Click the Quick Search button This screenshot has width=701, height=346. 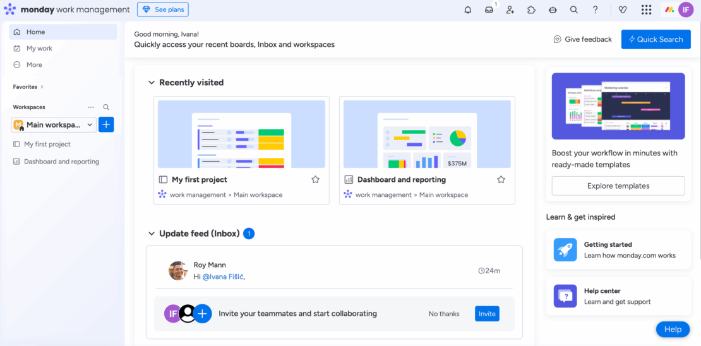[656, 39]
